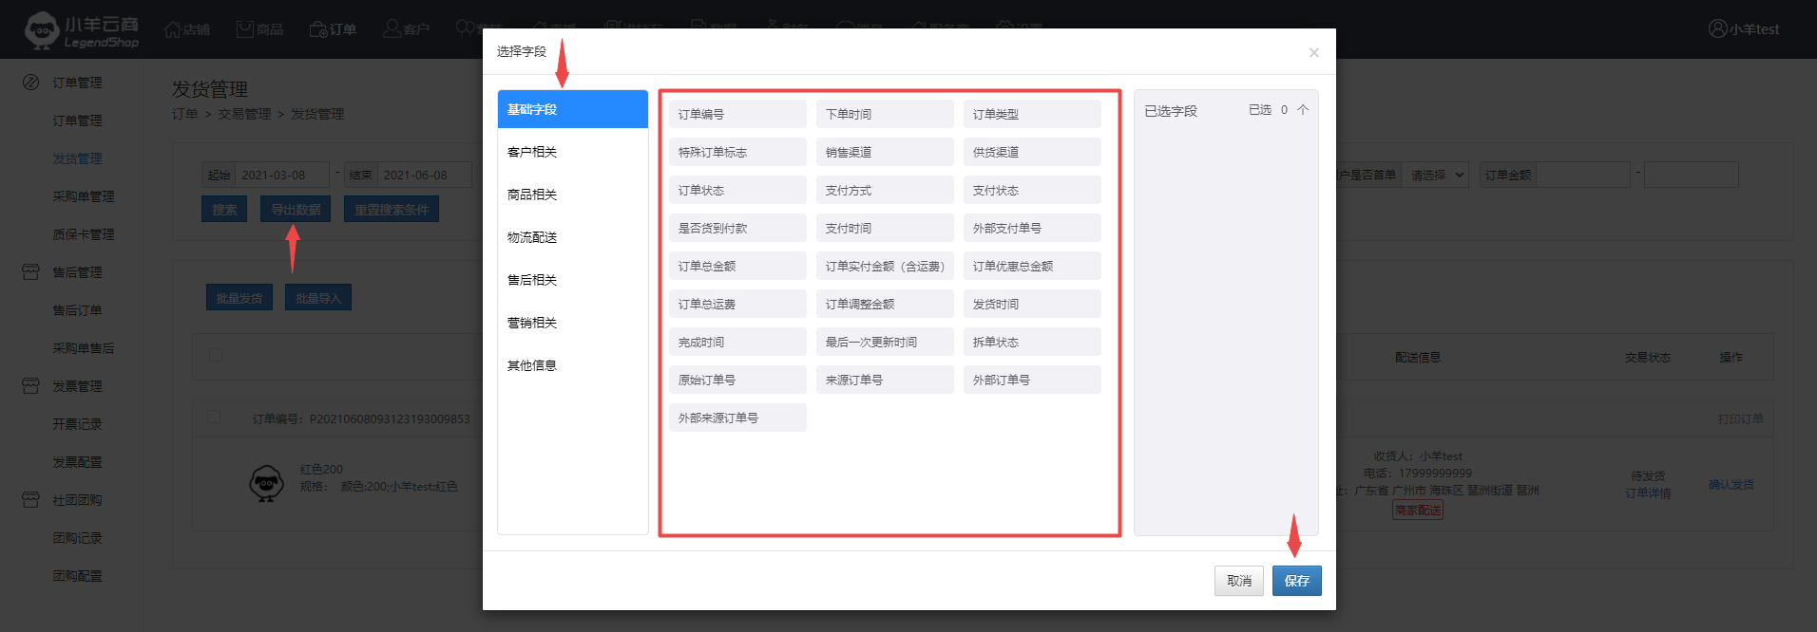1817x632 pixels.
Task: Click the 小羊test user avatar icon
Action: [x=1717, y=28]
